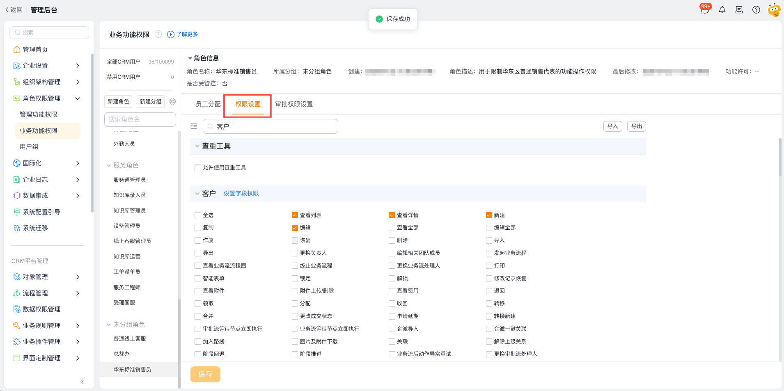Focus the sidebar 搜索 field
The image size is (784, 391).
(x=49, y=33)
